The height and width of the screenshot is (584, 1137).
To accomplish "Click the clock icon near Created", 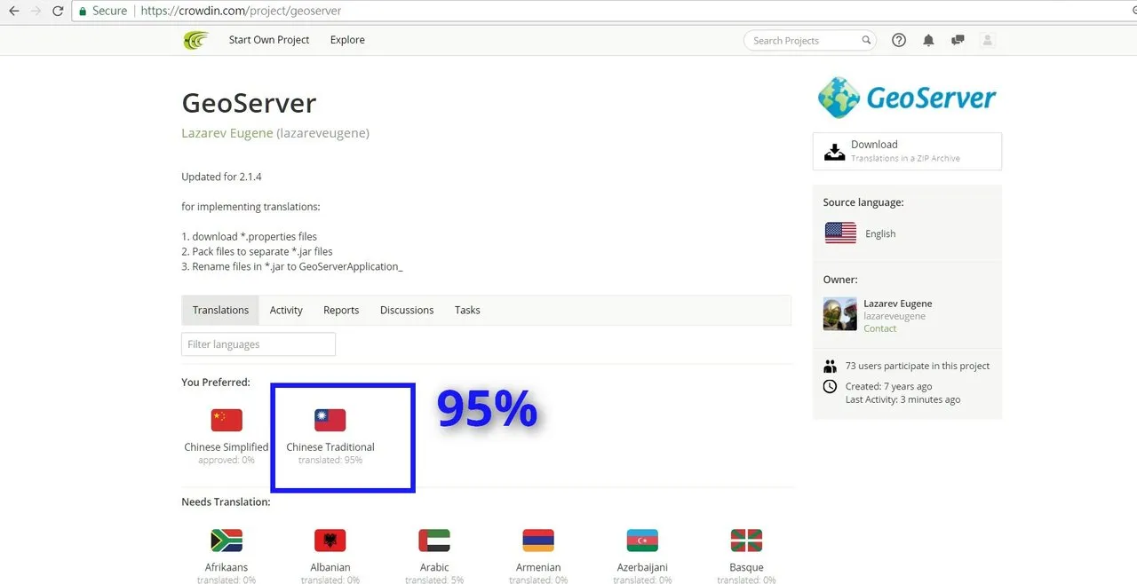I will click(831, 386).
